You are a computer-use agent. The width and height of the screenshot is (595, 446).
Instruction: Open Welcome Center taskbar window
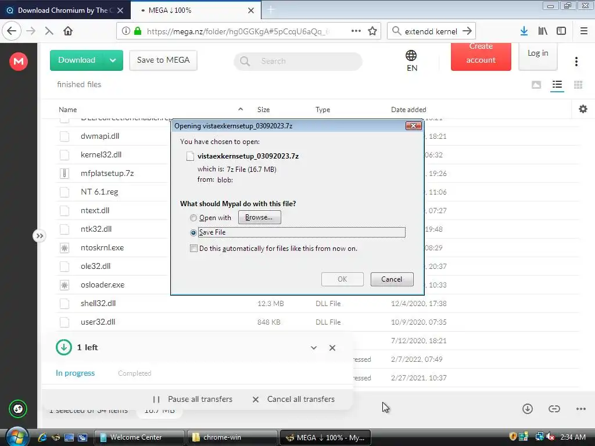tap(139, 437)
